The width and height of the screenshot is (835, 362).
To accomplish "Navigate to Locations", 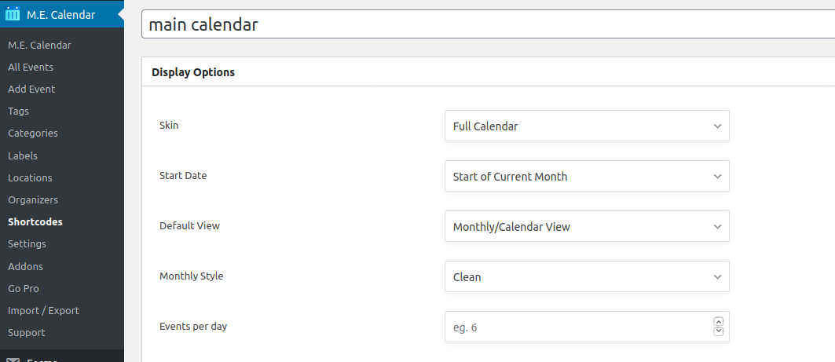I will (31, 177).
